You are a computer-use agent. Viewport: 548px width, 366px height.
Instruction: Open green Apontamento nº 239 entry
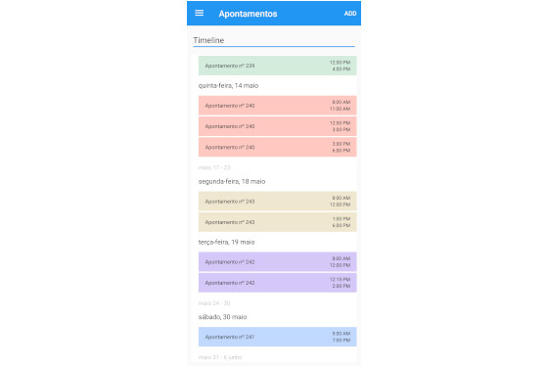pyautogui.click(x=278, y=66)
